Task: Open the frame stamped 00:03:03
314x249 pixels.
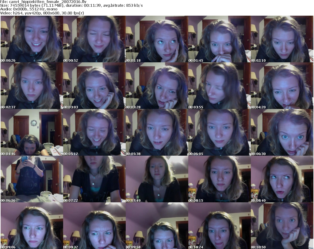Action: (94, 86)
